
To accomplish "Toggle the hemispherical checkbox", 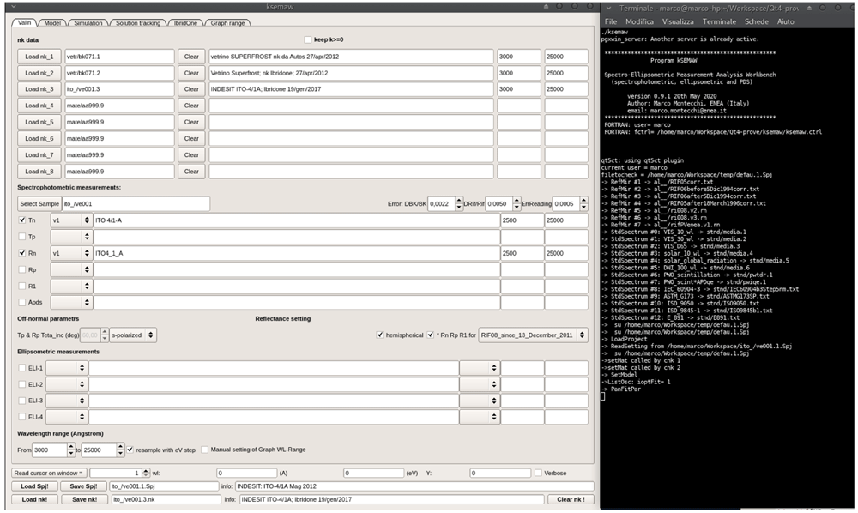I will pyautogui.click(x=380, y=335).
